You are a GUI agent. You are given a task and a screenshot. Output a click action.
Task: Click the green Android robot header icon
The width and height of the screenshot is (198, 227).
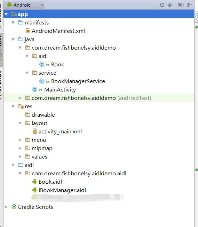pyautogui.click(x=9, y=5)
